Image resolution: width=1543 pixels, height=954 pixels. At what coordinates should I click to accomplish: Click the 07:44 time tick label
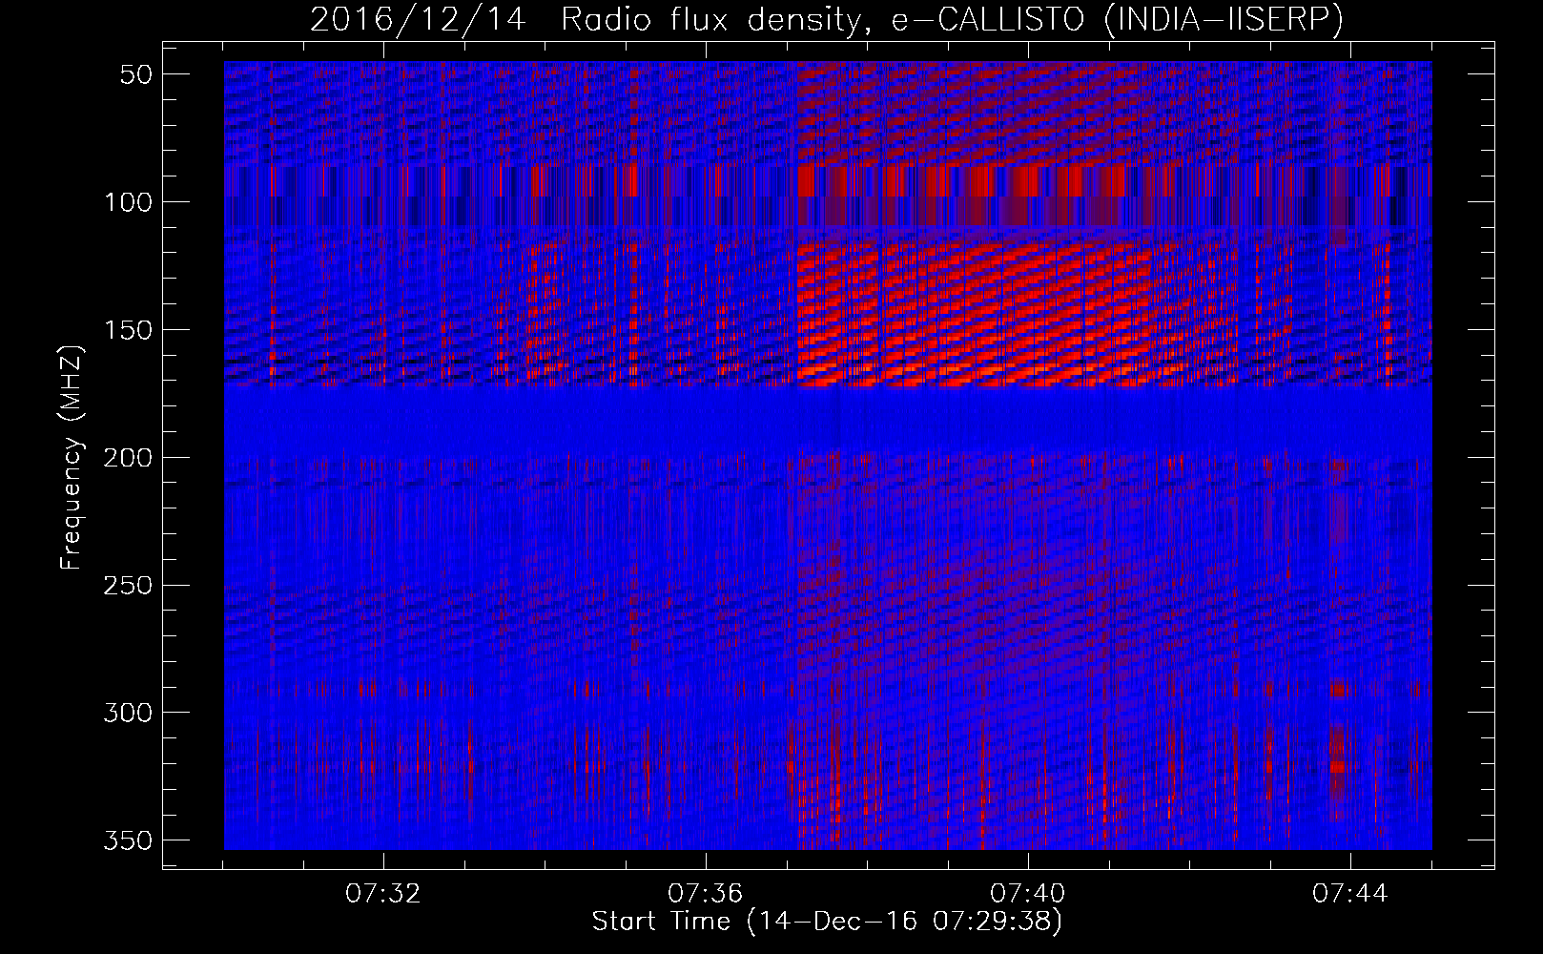tap(1350, 894)
